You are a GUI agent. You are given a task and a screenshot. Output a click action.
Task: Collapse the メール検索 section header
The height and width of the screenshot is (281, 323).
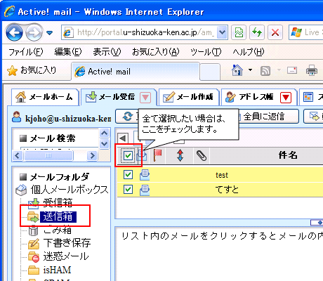(48, 138)
